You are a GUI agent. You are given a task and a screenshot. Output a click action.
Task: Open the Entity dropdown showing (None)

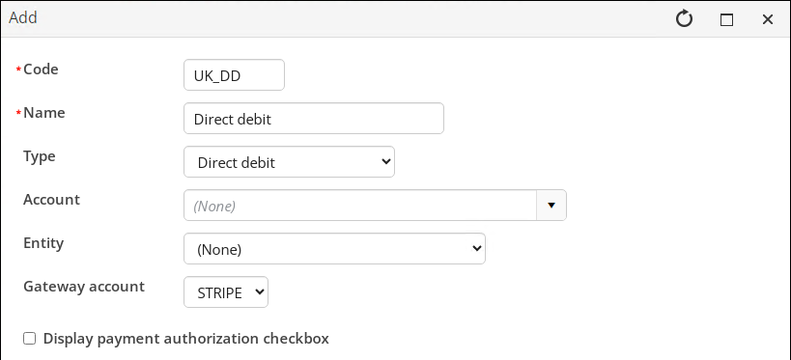(334, 249)
